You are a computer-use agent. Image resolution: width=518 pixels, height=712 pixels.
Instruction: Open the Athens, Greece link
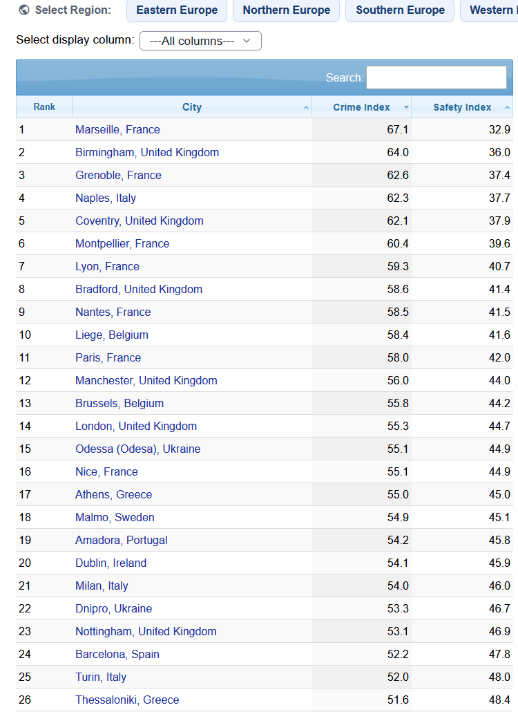pos(113,494)
